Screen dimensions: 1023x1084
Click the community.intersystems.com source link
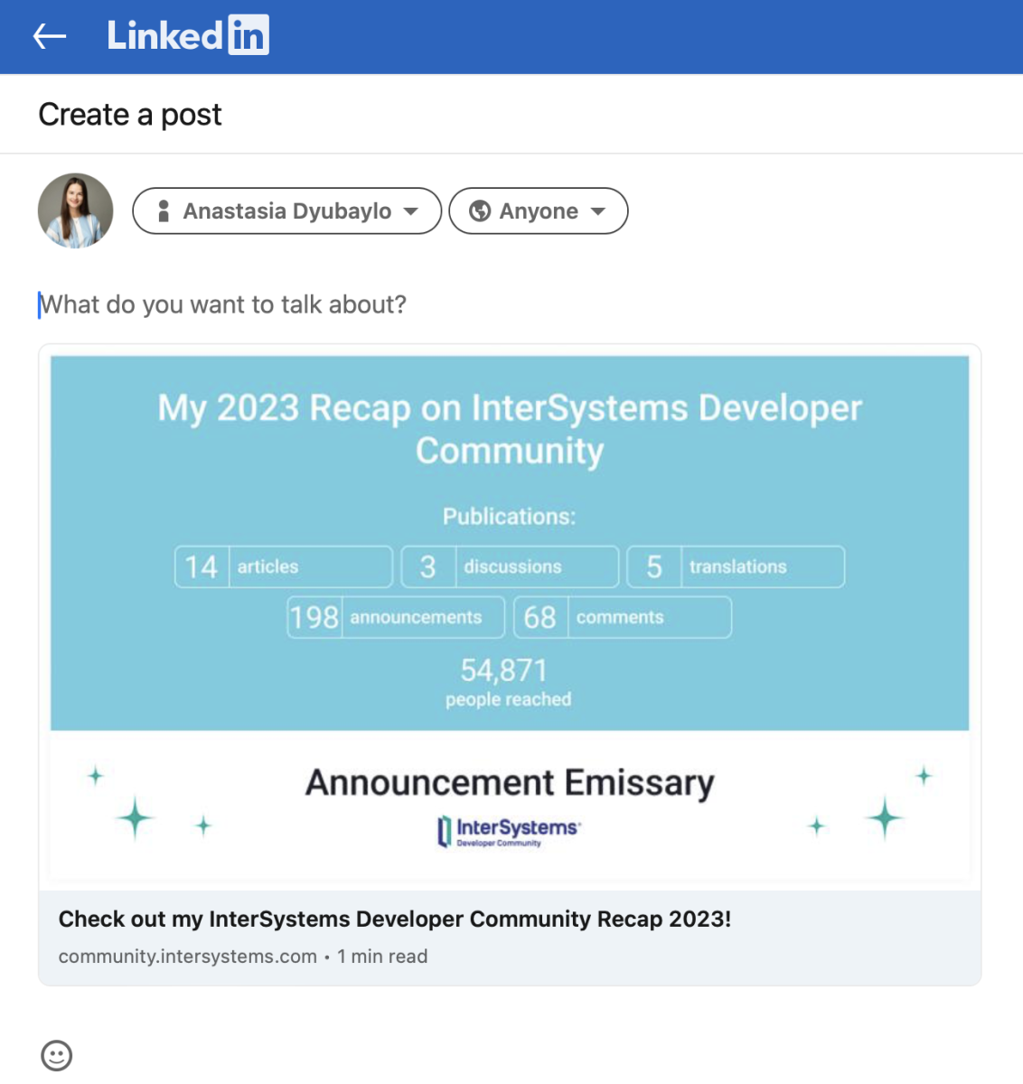(x=188, y=957)
